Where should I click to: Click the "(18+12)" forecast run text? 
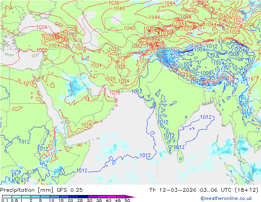click(x=246, y=190)
